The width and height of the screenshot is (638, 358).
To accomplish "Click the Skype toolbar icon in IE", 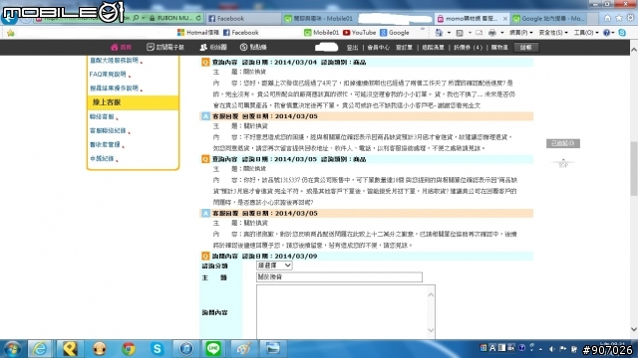I will (x=622, y=33).
